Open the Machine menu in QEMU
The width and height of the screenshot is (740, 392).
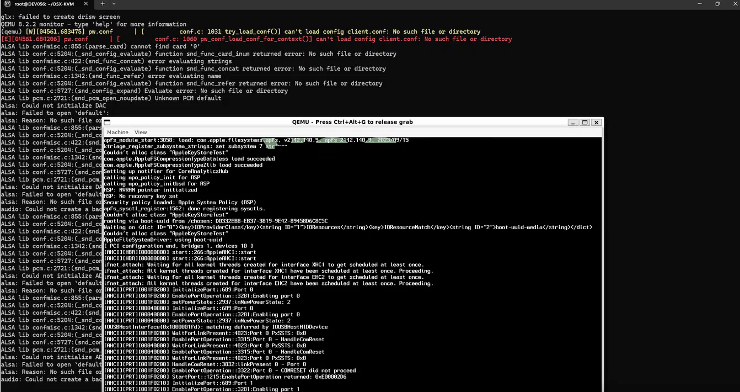(x=117, y=133)
